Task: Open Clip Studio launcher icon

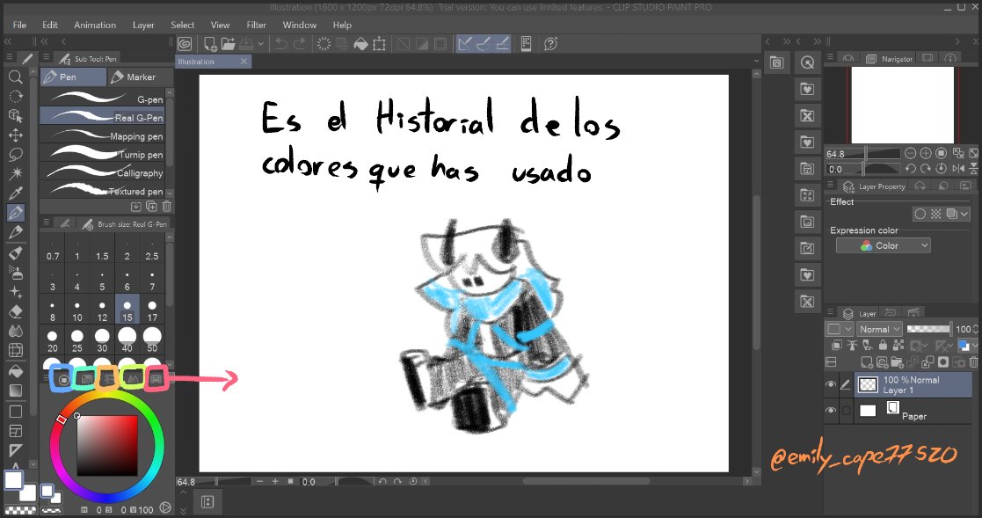Action: (185, 44)
